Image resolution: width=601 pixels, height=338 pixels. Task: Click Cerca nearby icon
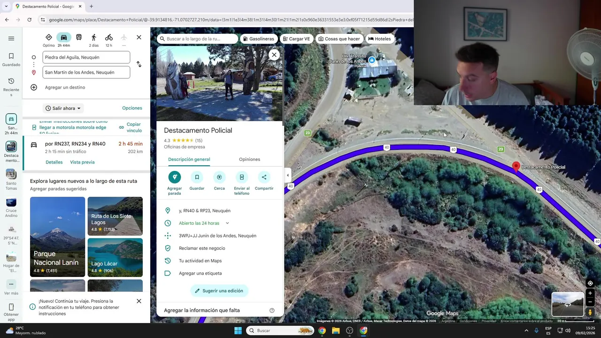[219, 177]
